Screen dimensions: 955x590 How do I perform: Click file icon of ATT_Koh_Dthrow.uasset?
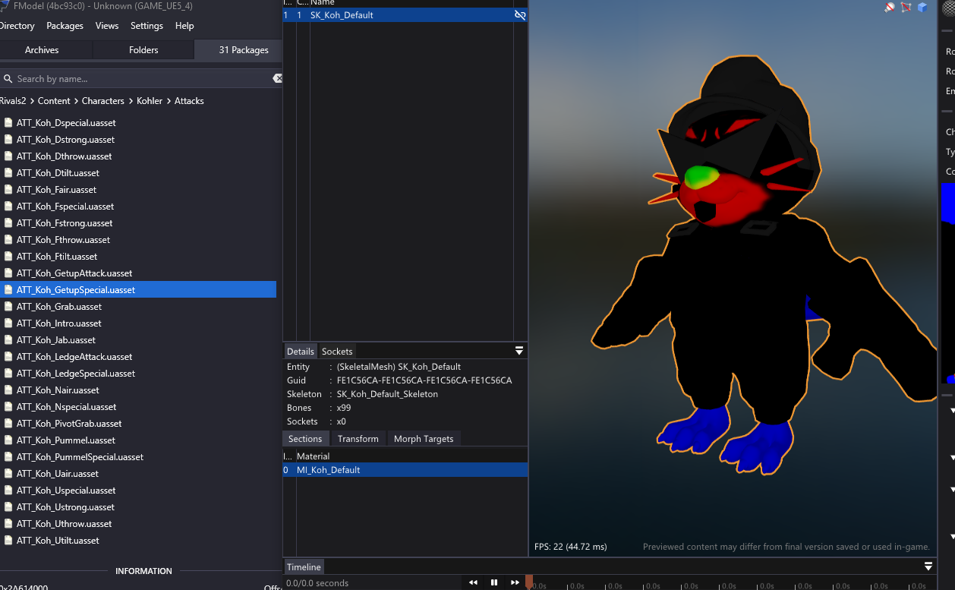pos(8,156)
